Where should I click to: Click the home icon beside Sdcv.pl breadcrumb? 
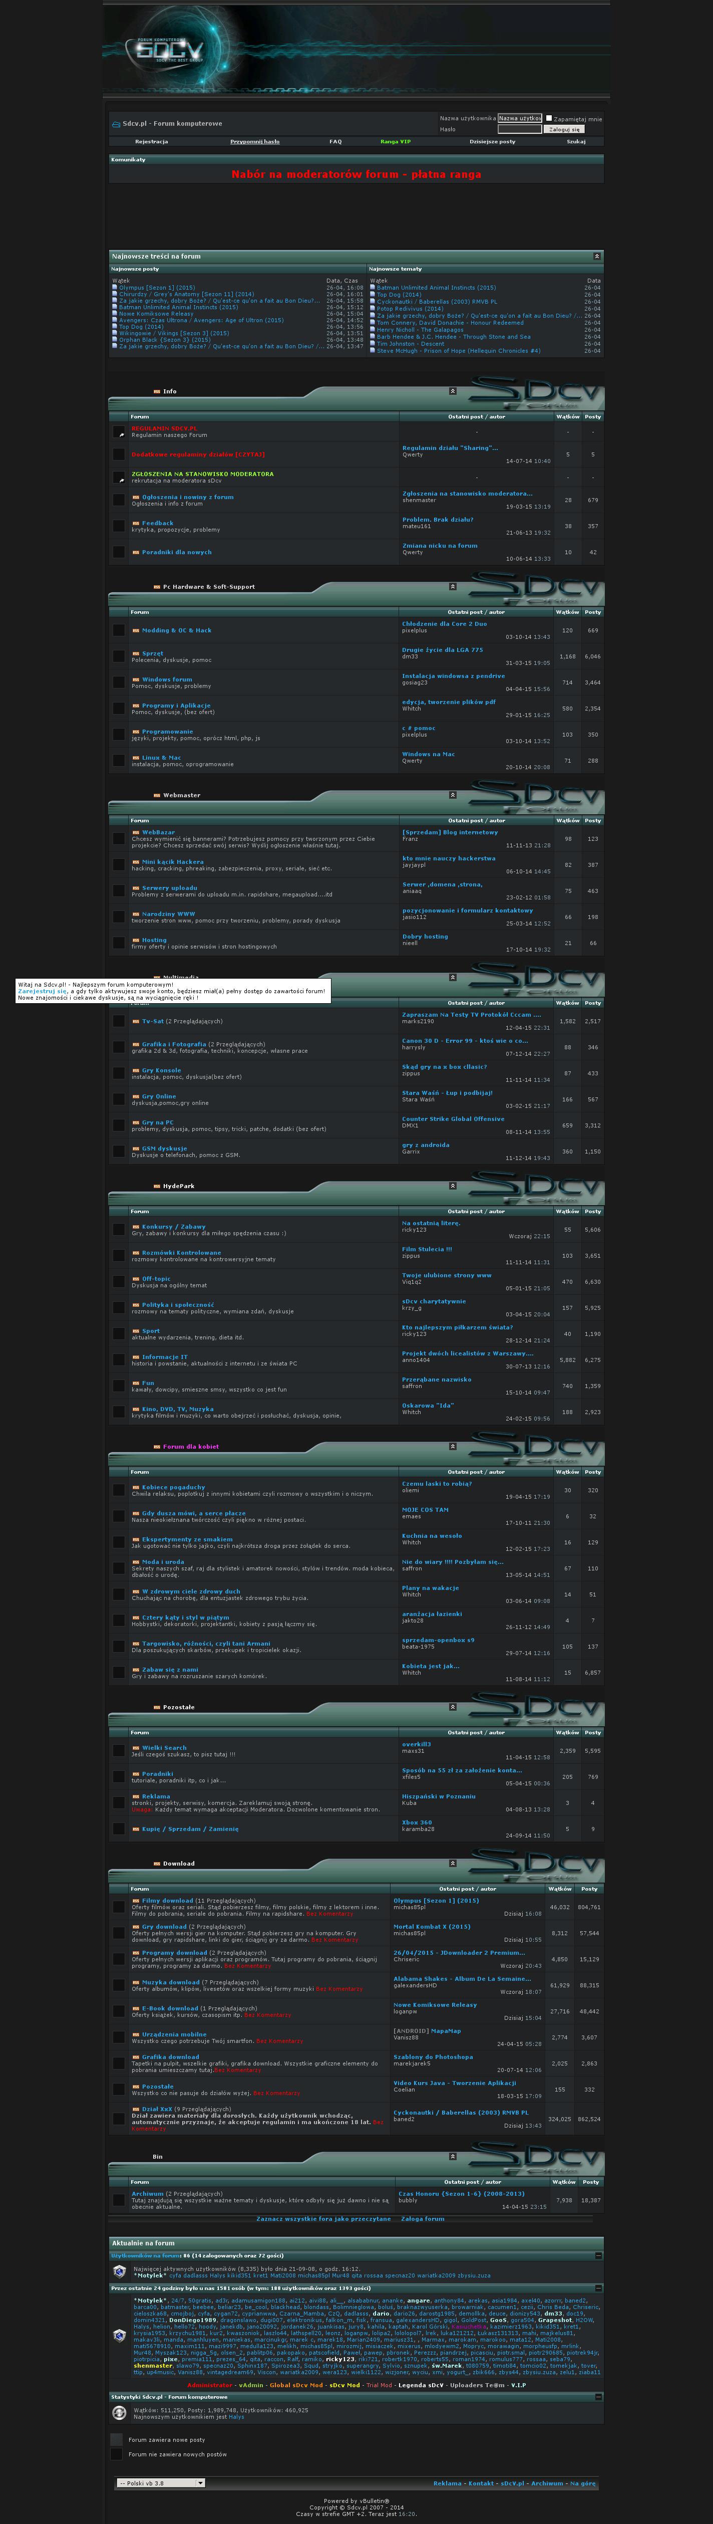click(x=116, y=124)
